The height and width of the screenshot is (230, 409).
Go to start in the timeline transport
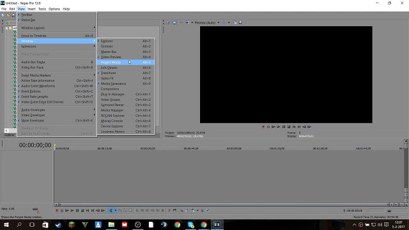(x=88, y=210)
